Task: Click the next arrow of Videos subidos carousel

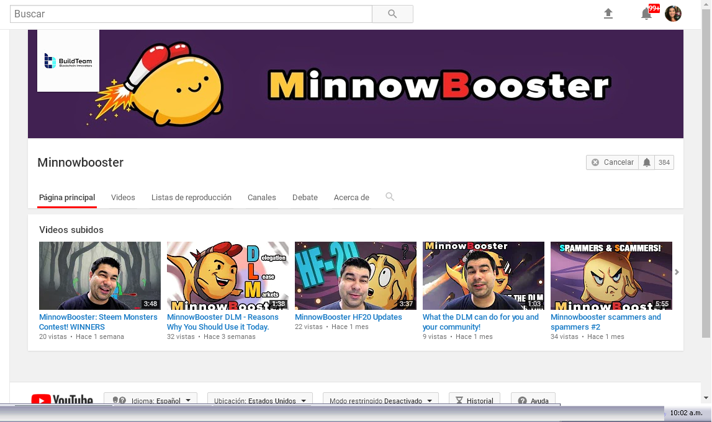Action: (x=677, y=272)
